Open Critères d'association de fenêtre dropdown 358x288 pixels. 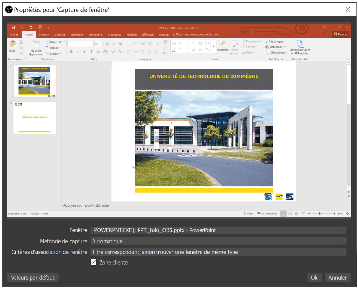pos(218,252)
